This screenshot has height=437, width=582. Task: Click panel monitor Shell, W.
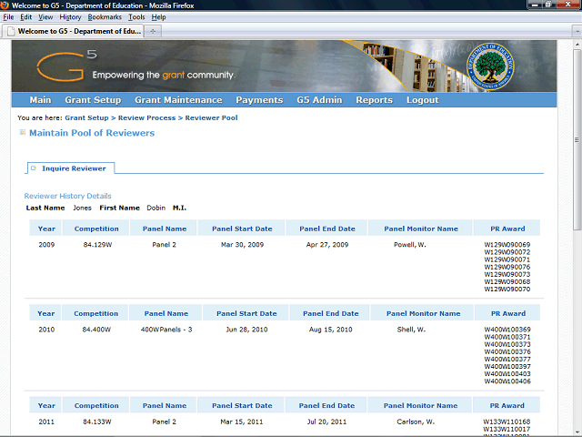point(411,330)
